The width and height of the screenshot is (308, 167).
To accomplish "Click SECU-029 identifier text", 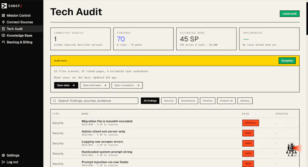I will [x=87, y=155].
